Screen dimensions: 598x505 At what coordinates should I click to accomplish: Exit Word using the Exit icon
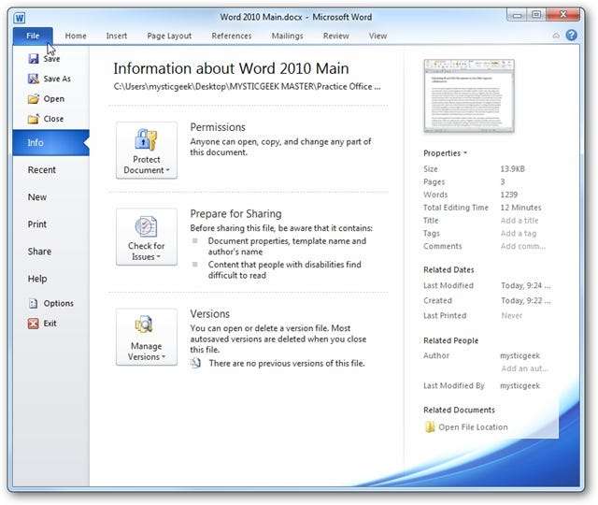(x=33, y=324)
